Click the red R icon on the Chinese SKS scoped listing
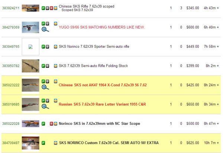The width and height of the screenshot is (223, 153). pos(51,8)
